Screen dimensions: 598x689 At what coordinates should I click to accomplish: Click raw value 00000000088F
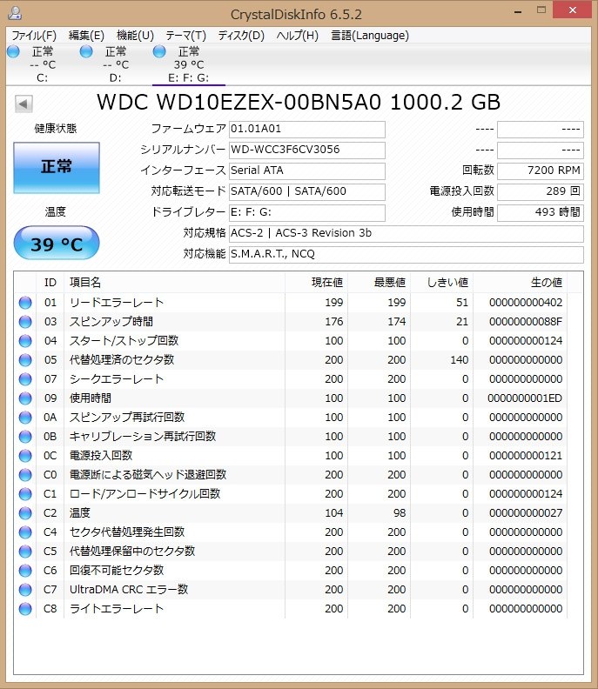pos(526,322)
